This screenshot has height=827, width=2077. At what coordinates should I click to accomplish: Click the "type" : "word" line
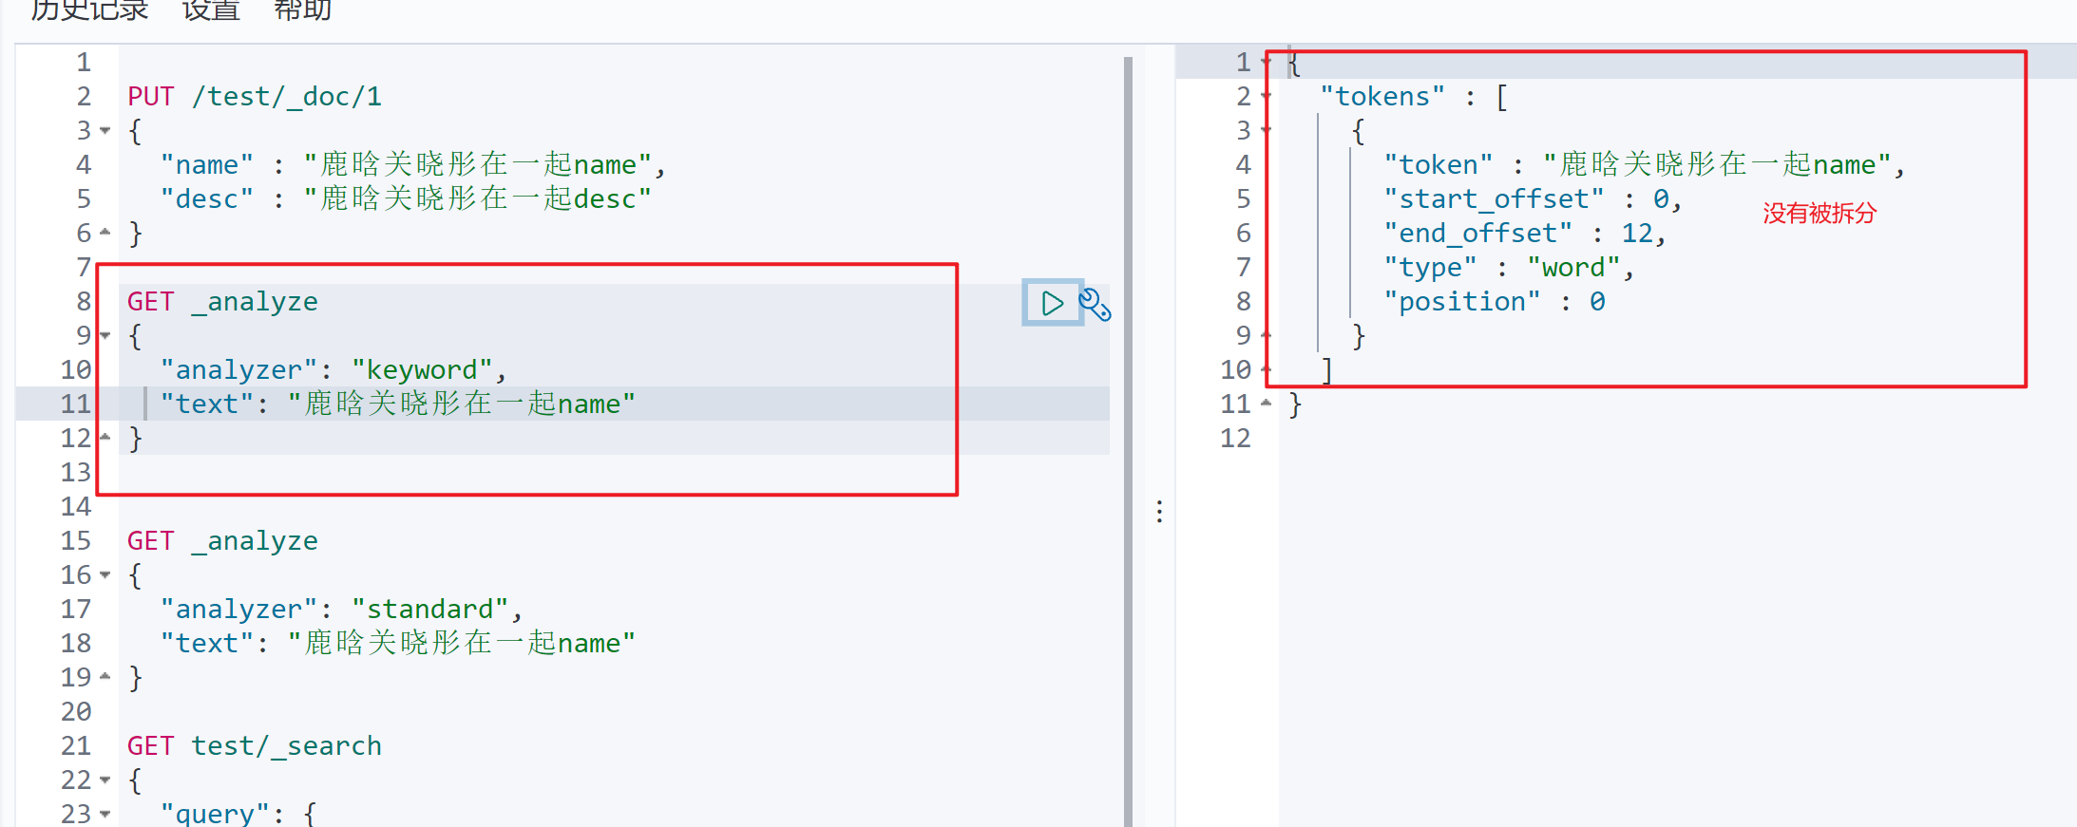1509,267
